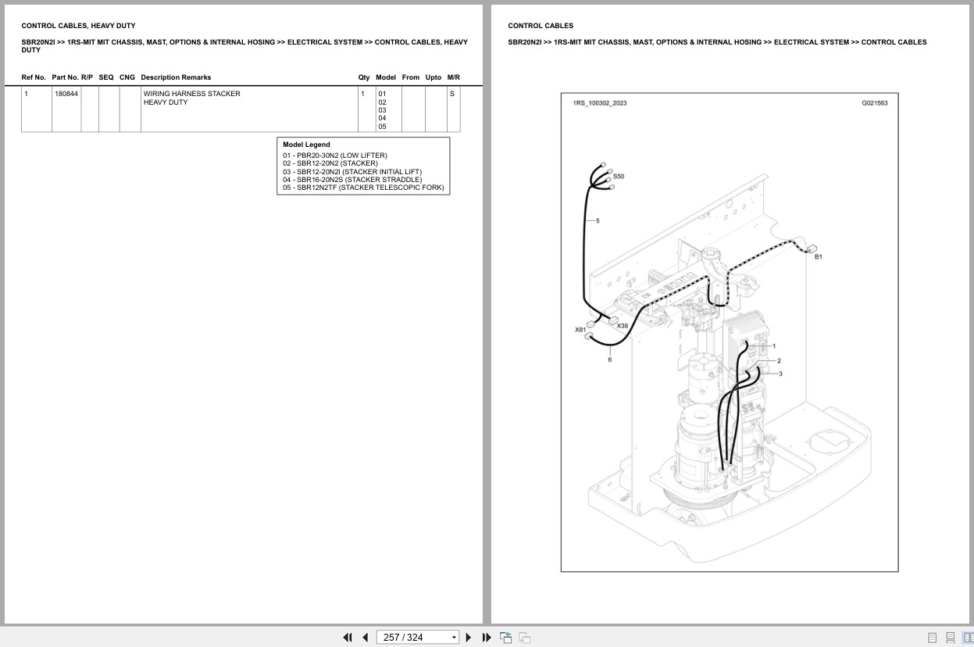The width and height of the screenshot is (974, 647).
Task: Open the page number dropdown arrow
Action: click(x=454, y=638)
